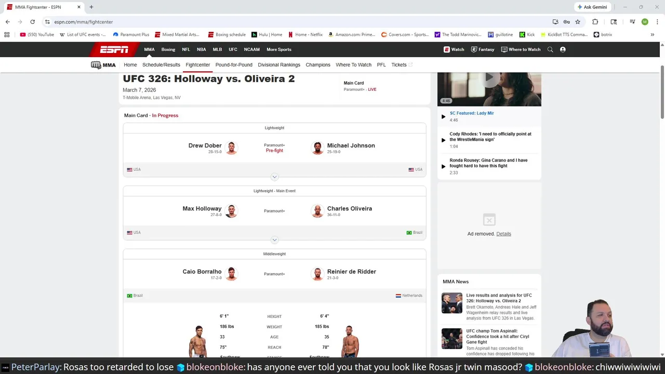Open the MMA tab in ESPN navbar
Image resolution: width=665 pixels, height=374 pixels.
click(149, 49)
